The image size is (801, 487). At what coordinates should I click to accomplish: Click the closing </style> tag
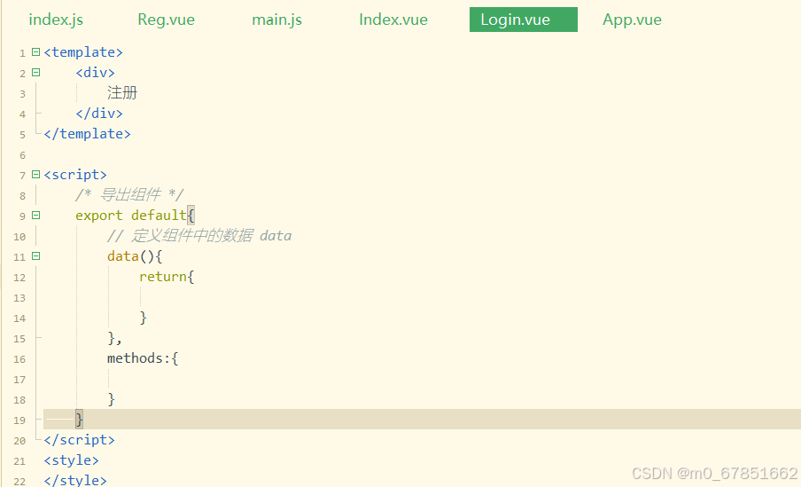(75, 481)
